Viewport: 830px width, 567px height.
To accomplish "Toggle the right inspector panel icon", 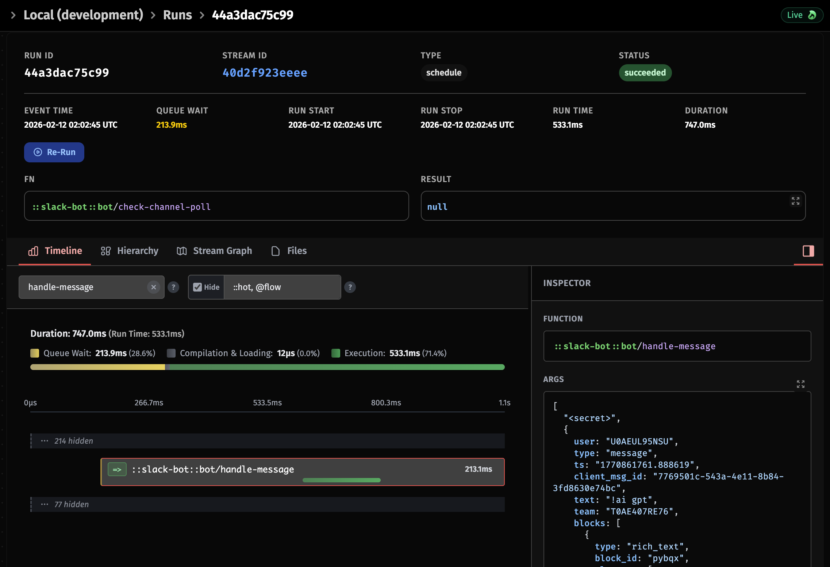I will pyautogui.click(x=808, y=251).
